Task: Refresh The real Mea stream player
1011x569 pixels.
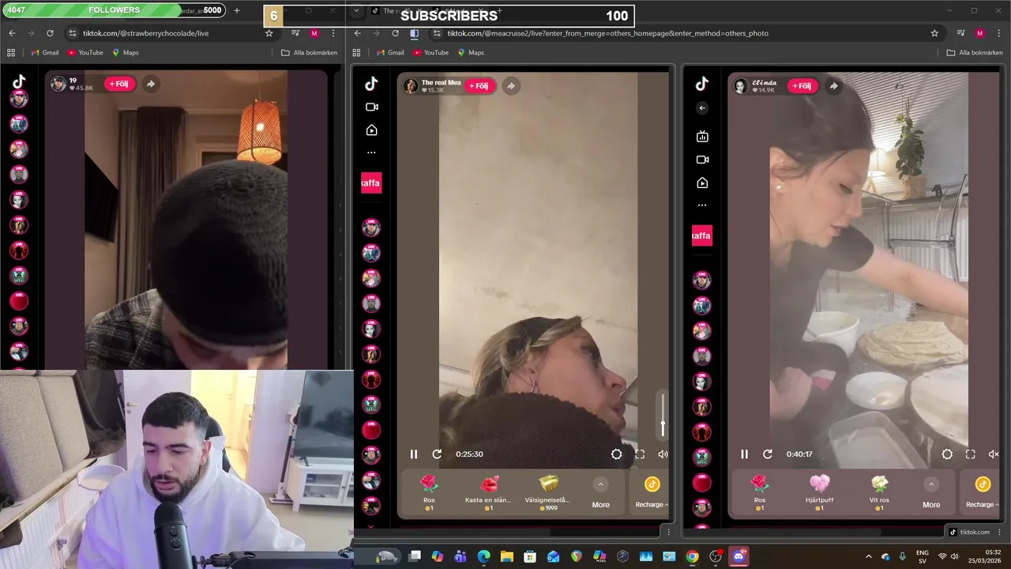Action: pos(437,454)
